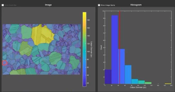
Task: Click the small yellow histogram bar near 200
Action: 168,84
